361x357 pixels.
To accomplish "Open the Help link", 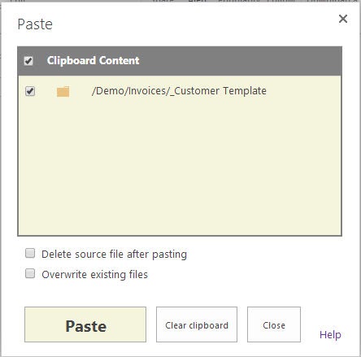I will [330, 335].
